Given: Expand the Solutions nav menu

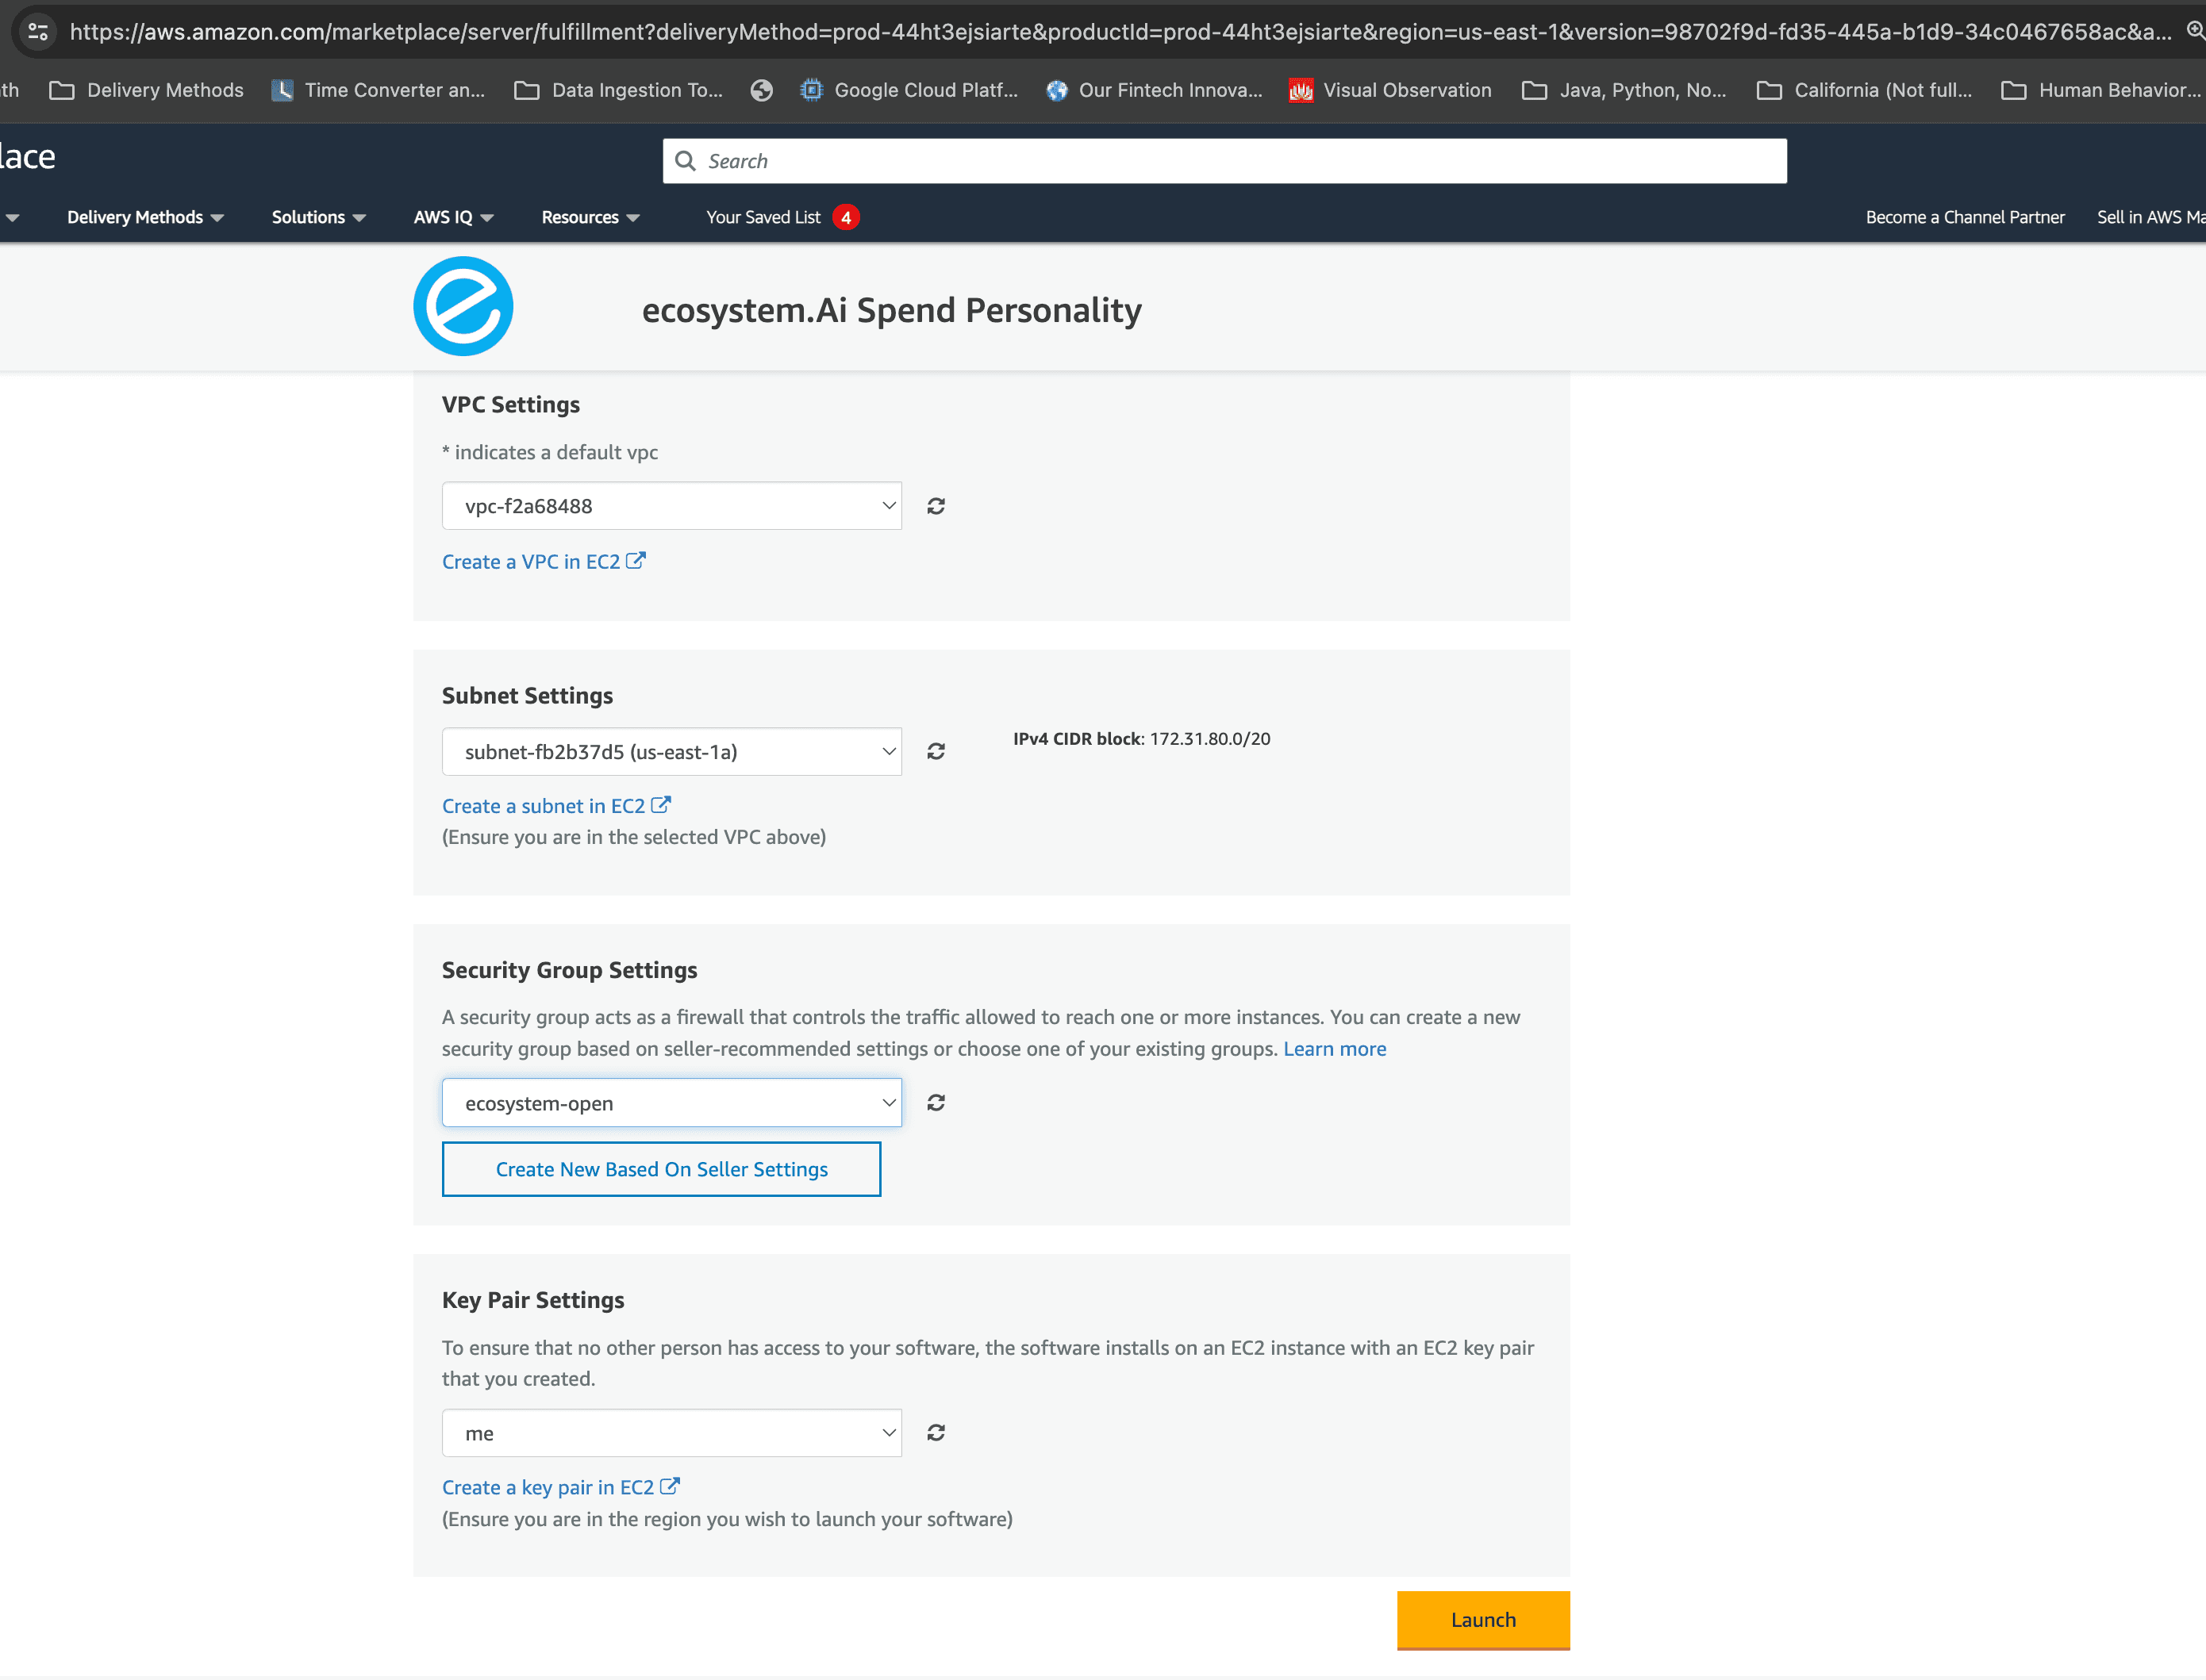Looking at the screenshot, I should coord(318,217).
